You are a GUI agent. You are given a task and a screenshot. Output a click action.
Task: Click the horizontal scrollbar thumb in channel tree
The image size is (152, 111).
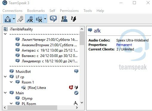coord(32,107)
